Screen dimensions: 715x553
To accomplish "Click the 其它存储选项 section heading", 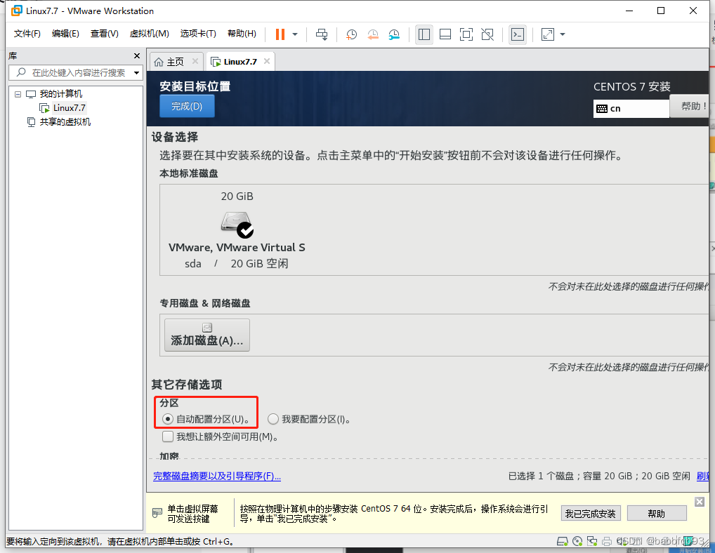I will (x=187, y=385).
